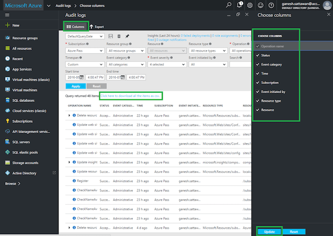Expand the Update insight row
The height and width of the screenshot is (236, 333).
[x=69, y=162]
